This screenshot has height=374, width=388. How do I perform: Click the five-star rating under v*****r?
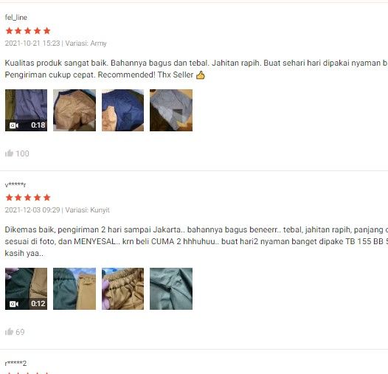pyautogui.click(x=28, y=198)
